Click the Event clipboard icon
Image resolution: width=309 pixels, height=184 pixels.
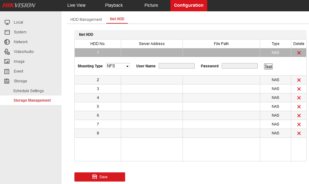(7, 71)
